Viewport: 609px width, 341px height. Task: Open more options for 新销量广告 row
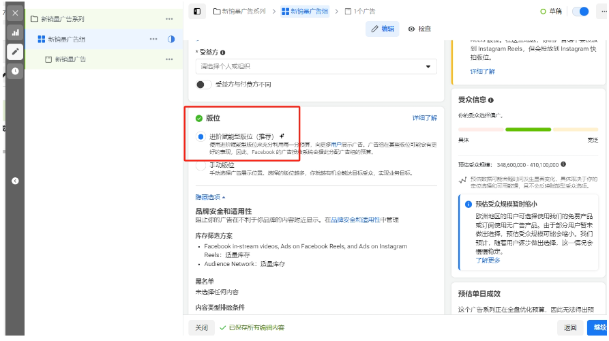pyautogui.click(x=169, y=59)
